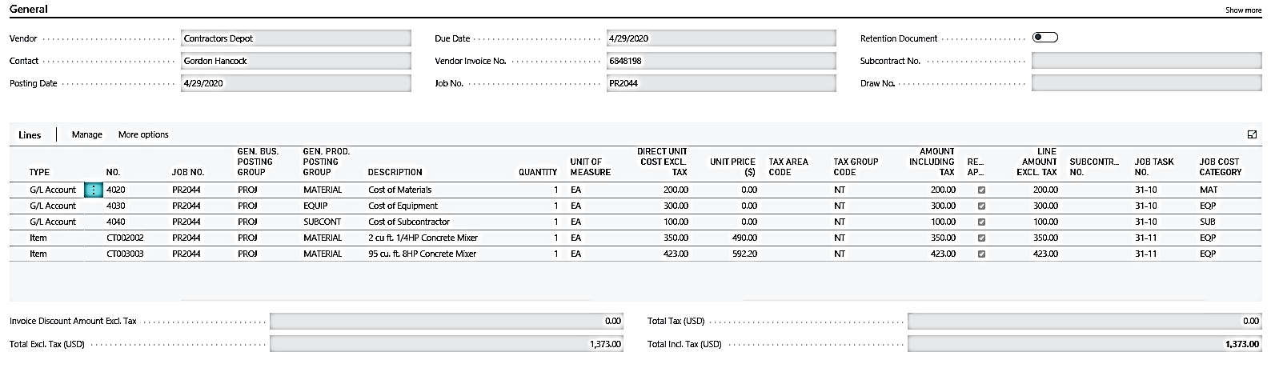Click the Quantity column header
Viewport: 1275px width, 368px height.
click(537, 172)
